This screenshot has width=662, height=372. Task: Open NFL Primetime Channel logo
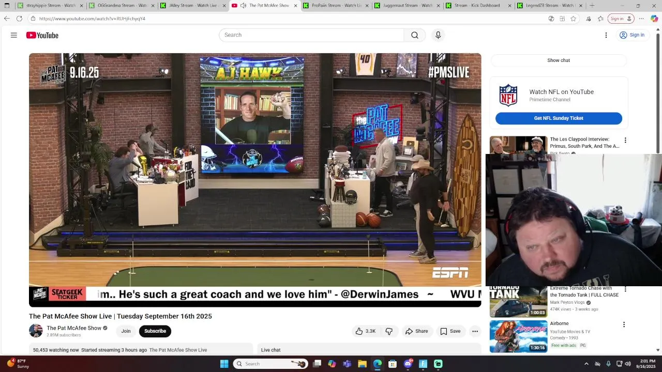508,96
